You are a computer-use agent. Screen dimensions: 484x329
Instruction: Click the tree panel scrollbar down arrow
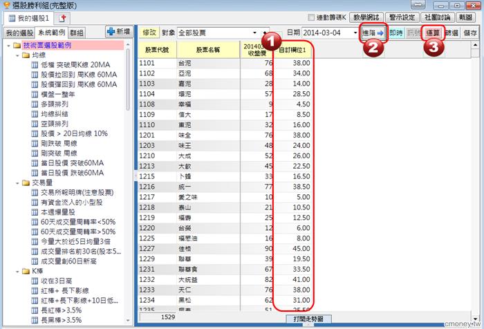[128, 321]
